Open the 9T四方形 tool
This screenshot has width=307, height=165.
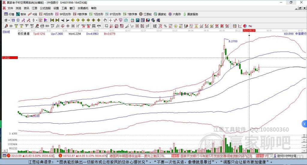pos(113,14)
